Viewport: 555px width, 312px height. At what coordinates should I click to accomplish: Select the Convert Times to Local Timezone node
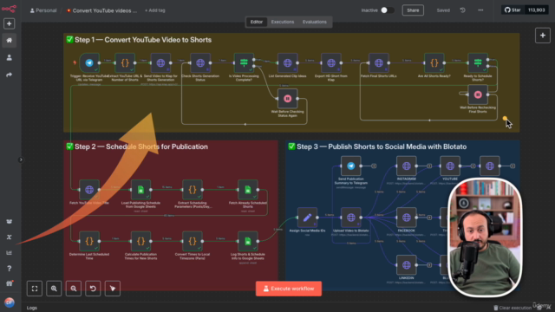click(193, 241)
